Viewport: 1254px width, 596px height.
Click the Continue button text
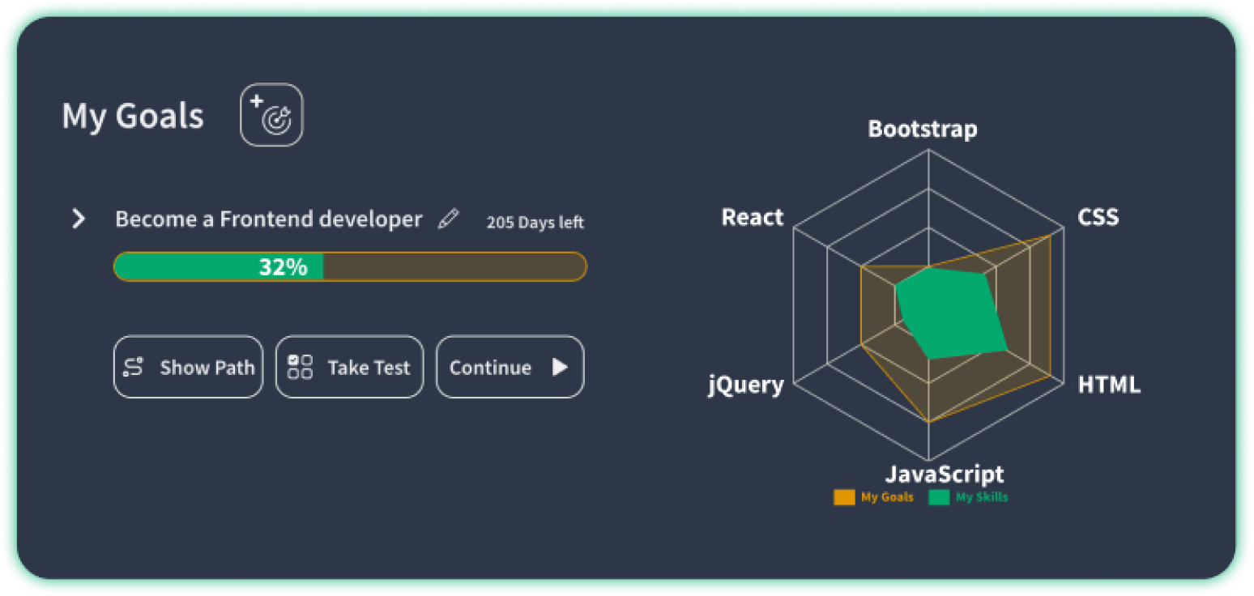tap(490, 368)
